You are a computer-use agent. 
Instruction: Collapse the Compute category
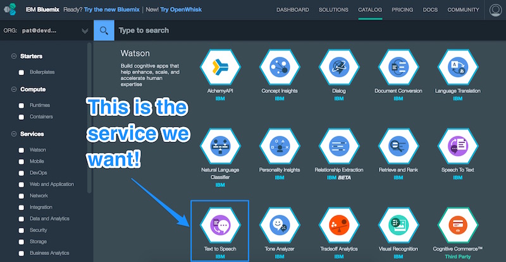(14, 89)
